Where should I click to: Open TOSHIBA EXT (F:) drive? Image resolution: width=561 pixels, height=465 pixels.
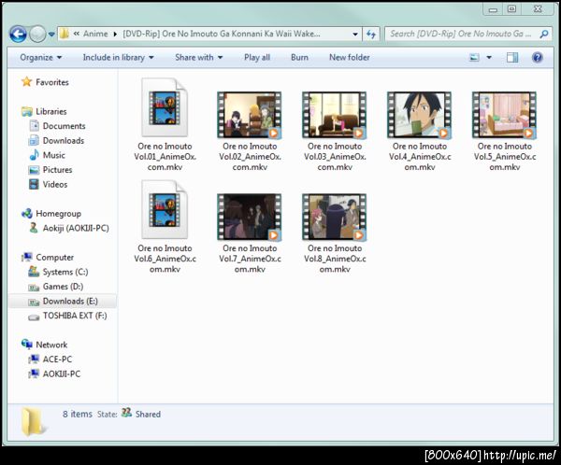pos(75,316)
